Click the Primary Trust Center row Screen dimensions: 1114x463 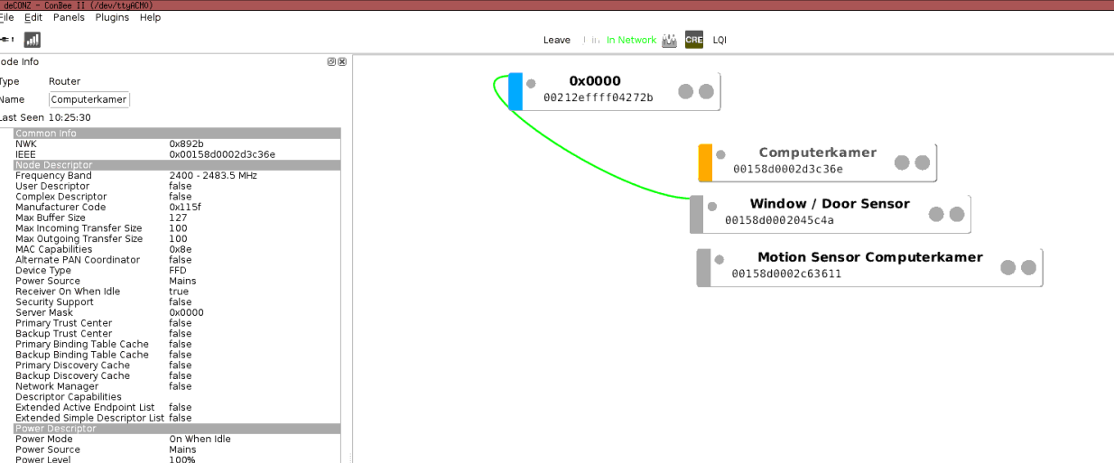[x=177, y=323]
